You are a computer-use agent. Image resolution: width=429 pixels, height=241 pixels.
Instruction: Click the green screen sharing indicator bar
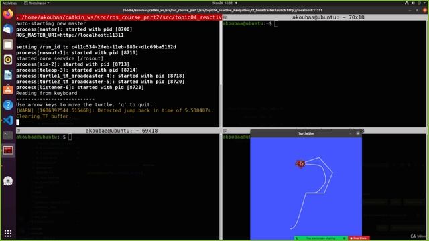click(x=320, y=238)
